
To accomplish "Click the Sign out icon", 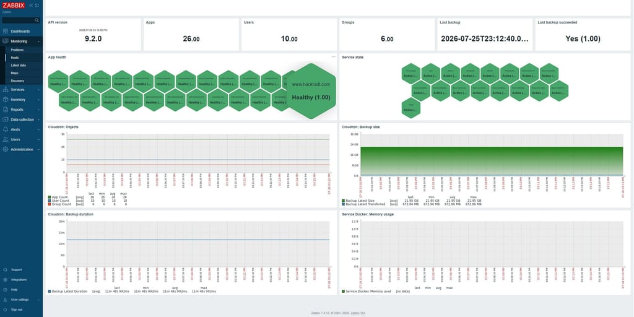I will point(5,310).
